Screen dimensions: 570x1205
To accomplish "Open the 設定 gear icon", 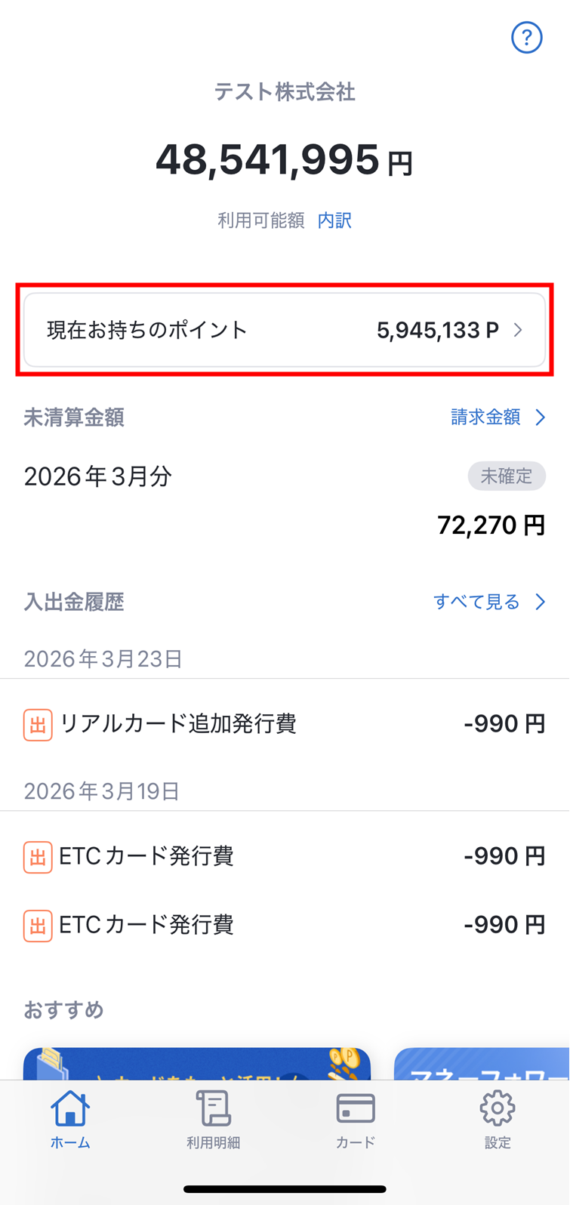I will click(x=498, y=1108).
